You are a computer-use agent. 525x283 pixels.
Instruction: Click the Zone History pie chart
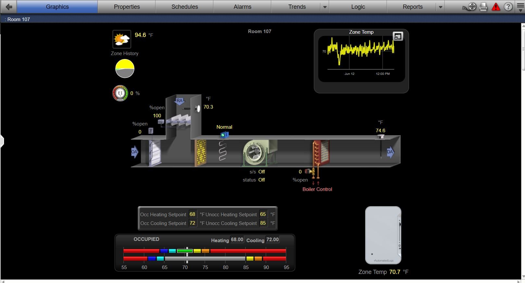tap(125, 69)
